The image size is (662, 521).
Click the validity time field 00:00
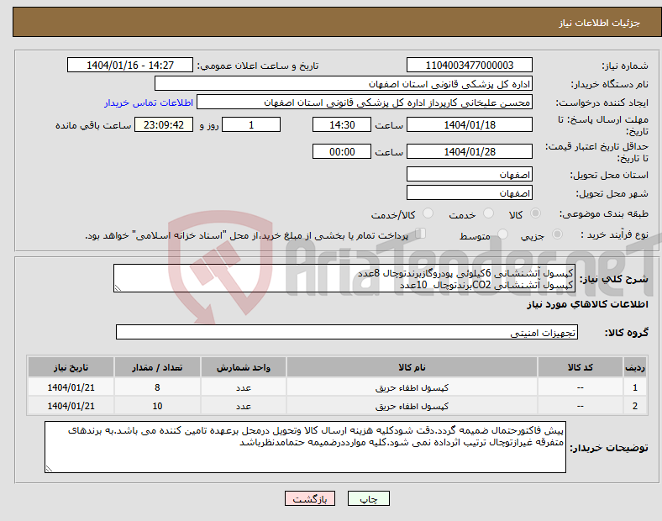[342, 151]
